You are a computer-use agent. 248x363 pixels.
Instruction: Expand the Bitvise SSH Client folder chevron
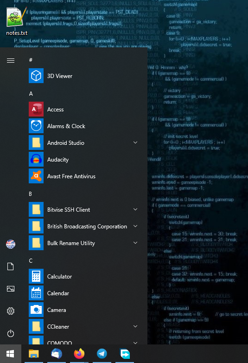tap(135, 209)
